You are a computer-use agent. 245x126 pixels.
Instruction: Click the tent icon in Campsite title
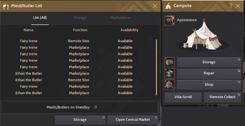[x=168, y=6]
